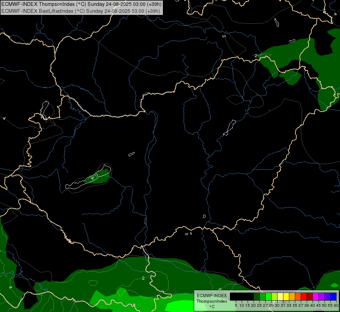Click the bright green 27–29 legend swatch
The image size is (340, 312).
coord(268,296)
